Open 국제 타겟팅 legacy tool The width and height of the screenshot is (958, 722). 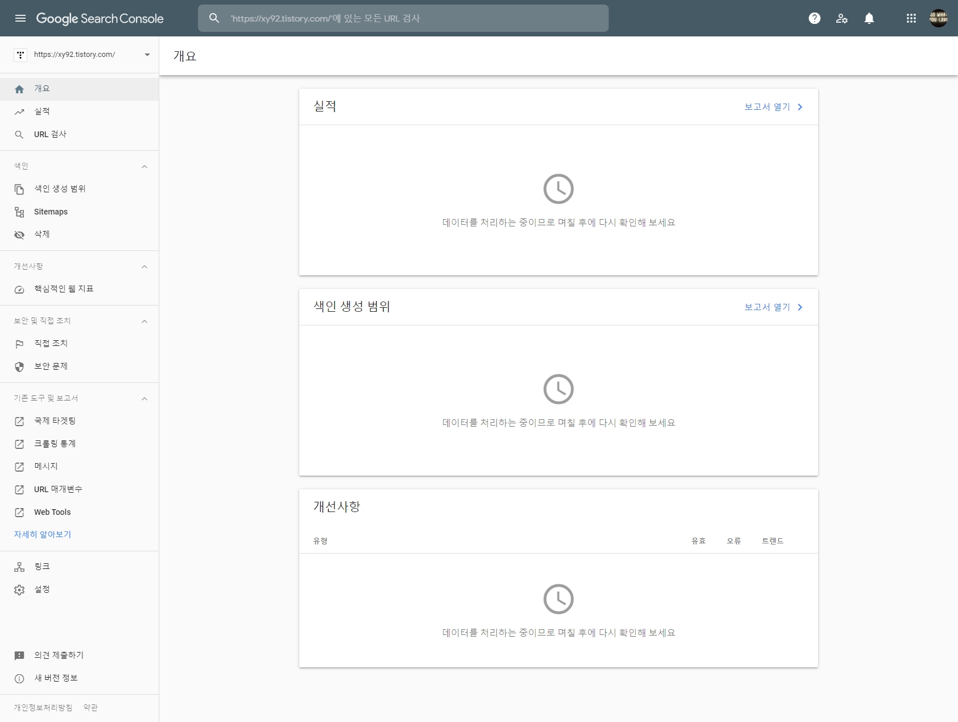click(79, 421)
